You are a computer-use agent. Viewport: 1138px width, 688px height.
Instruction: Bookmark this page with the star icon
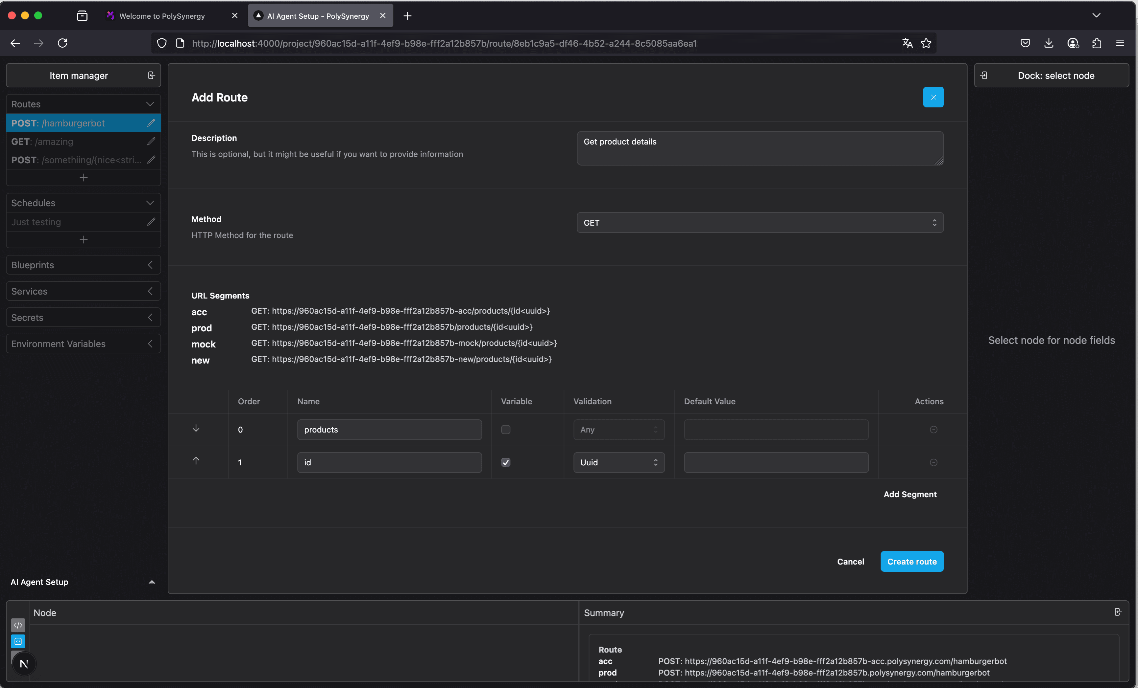click(926, 43)
